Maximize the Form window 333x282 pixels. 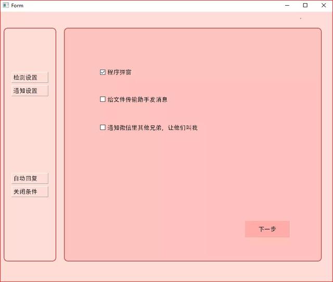click(x=305, y=5)
